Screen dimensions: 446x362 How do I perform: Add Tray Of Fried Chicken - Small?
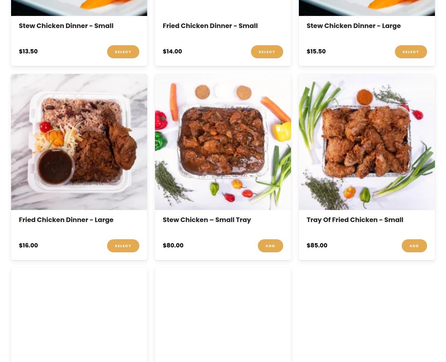tap(414, 246)
